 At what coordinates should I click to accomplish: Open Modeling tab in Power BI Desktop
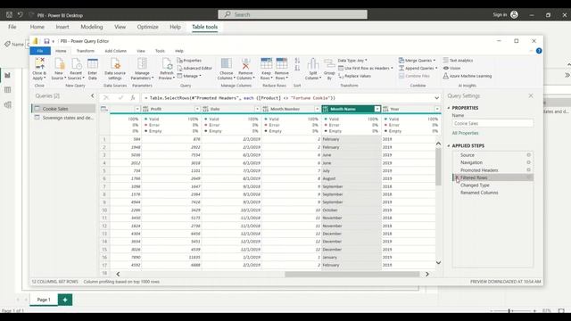coord(92,27)
